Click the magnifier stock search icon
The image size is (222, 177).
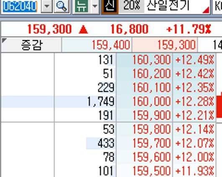pyautogui.click(x=62, y=6)
